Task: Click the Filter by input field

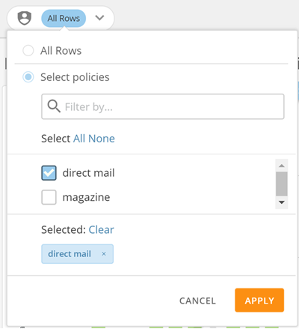Action: (163, 106)
